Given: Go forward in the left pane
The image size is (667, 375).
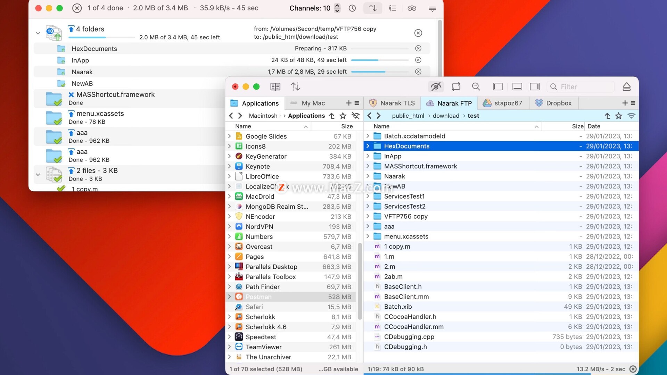Looking at the screenshot, I should pos(240,116).
